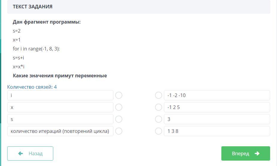Image resolution: width=277 pixels, height=166 pixels.
Task: Click the left arrow icon on Назад
Action: click(x=21, y=153)
